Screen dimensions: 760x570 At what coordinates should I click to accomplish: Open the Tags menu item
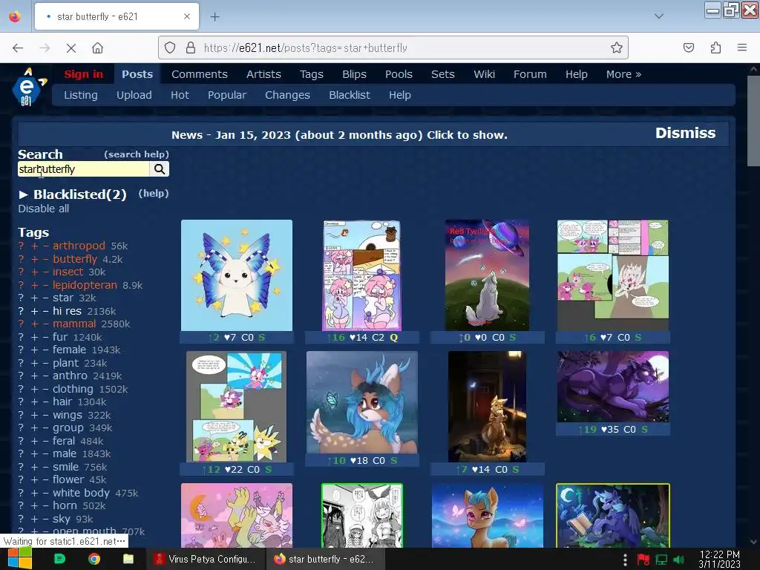(x=311, y=74)
